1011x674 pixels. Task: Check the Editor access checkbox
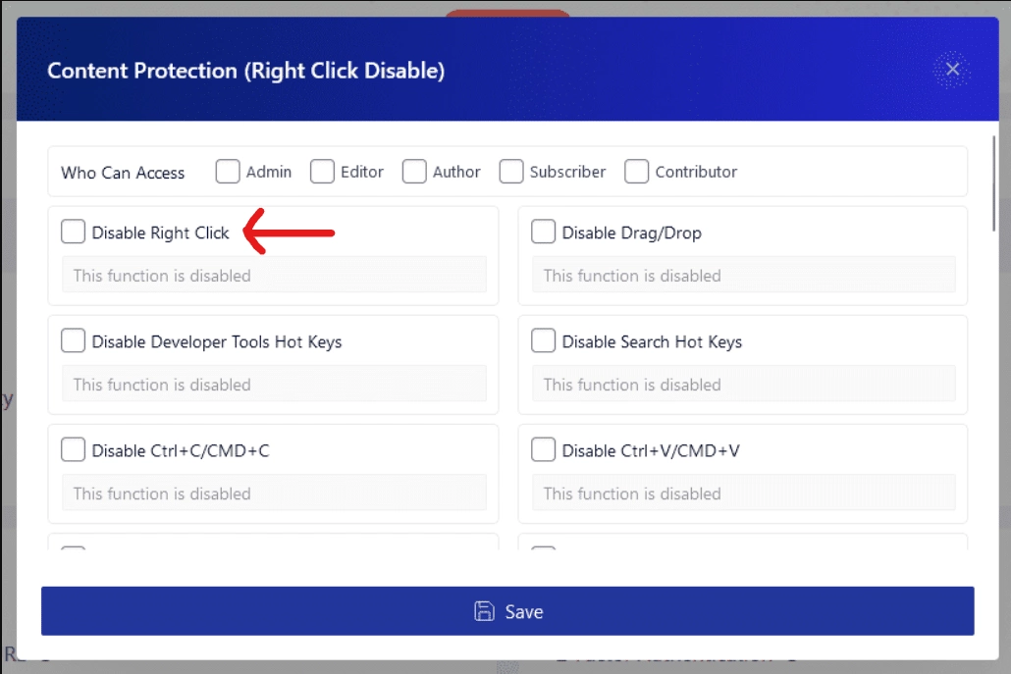(x=322, y=171)
